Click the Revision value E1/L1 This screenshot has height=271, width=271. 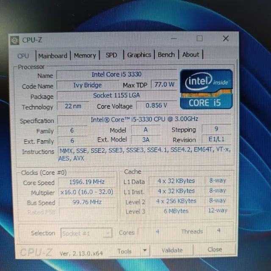pyautogui.click(x=216, y=139)
